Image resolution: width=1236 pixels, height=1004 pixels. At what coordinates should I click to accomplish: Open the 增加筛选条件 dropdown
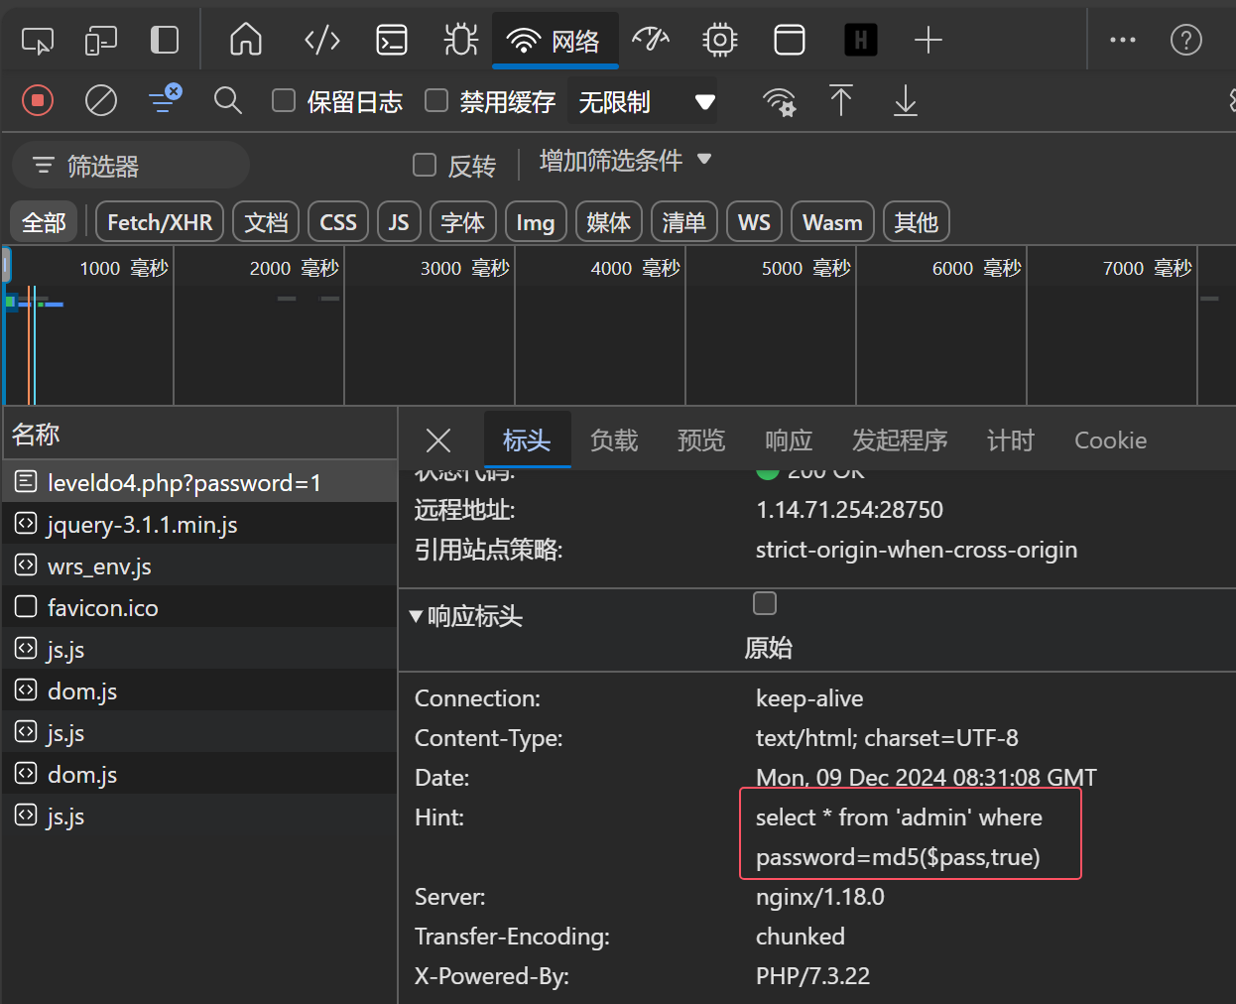(x=626, y=161)
